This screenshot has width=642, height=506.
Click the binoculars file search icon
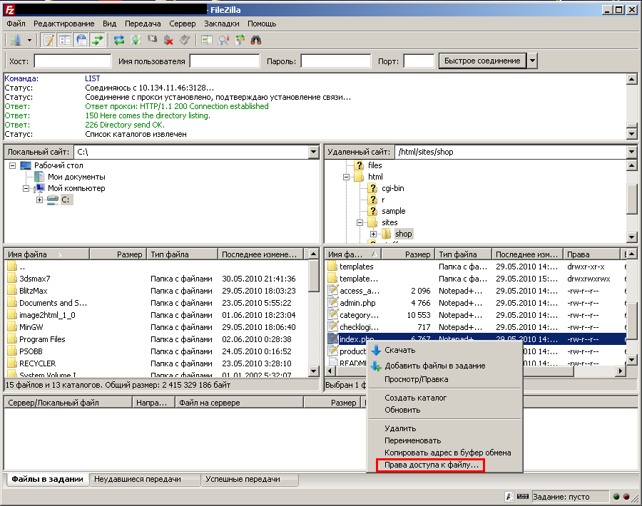pyautogui.click(x=256, y=40)
